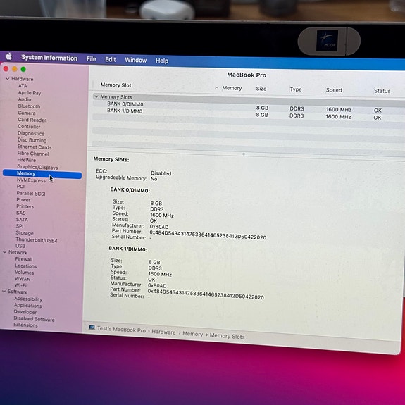Select SATA in the sidebar
Screen dimensions: 405x405
point(22,220)
